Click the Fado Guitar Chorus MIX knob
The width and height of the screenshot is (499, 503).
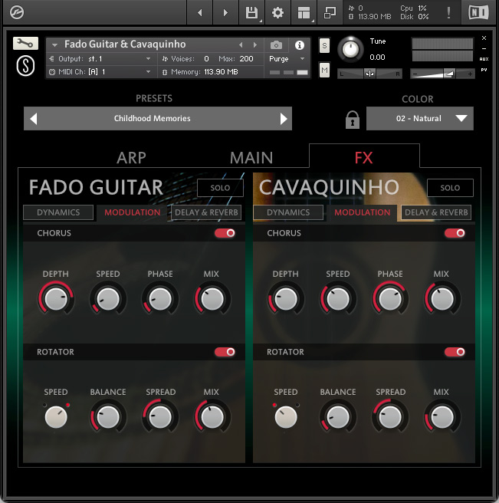pyautogui.click(x=212, y=299)
